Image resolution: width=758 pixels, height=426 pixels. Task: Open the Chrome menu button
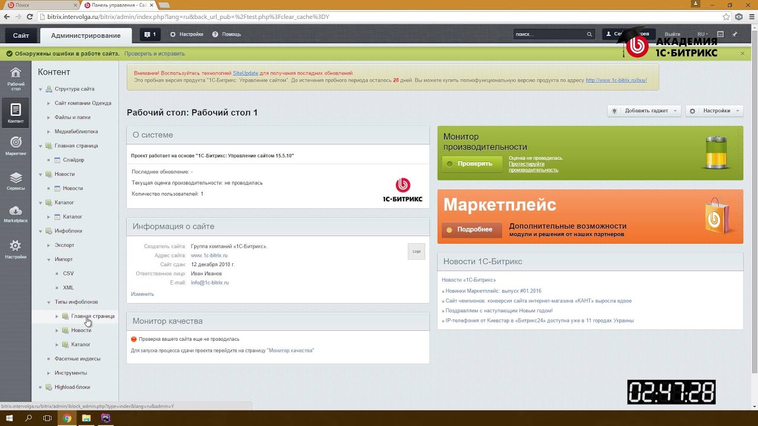750,17
